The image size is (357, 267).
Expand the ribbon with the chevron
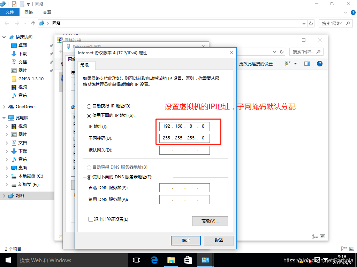(345, 13)
